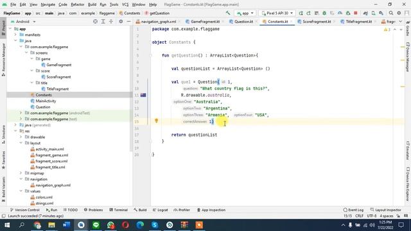Open the App Inspection tool window
The width and height of the screenshot is (411, 231).
(x=211, y=210)
